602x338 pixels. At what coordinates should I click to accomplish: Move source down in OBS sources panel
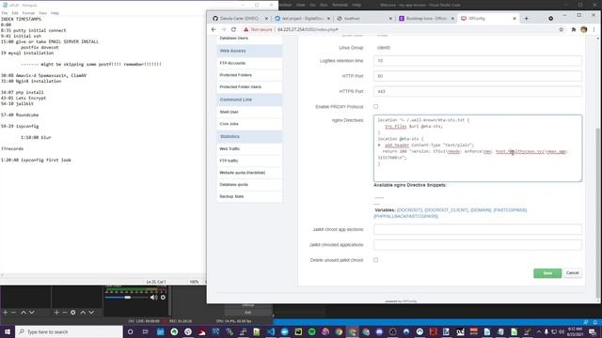click(x=91, y=313)
